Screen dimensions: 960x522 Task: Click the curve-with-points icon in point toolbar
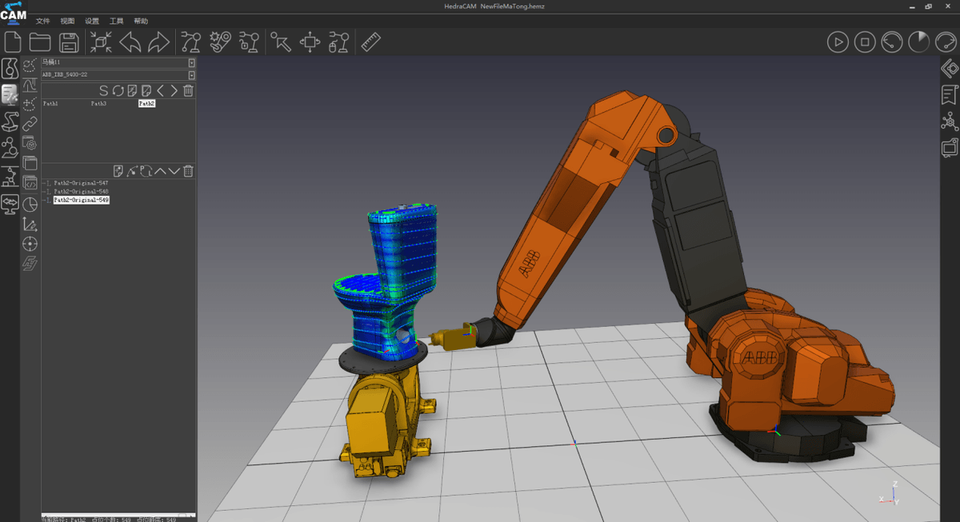coord(132,171)
